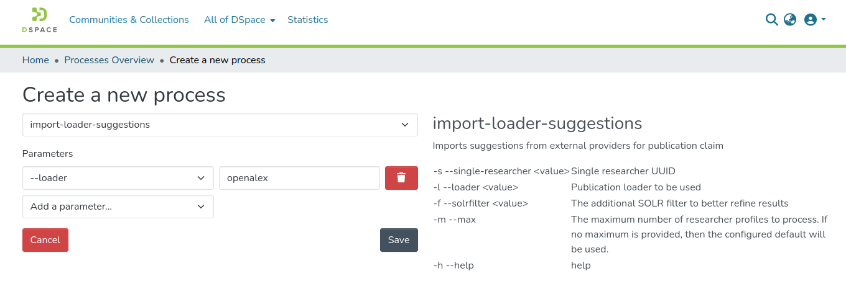Screen dimensions: 846x294
Task: Delete the --loader parameter with the trash icon
Action: pyautogui.click(x=401, y=178)
